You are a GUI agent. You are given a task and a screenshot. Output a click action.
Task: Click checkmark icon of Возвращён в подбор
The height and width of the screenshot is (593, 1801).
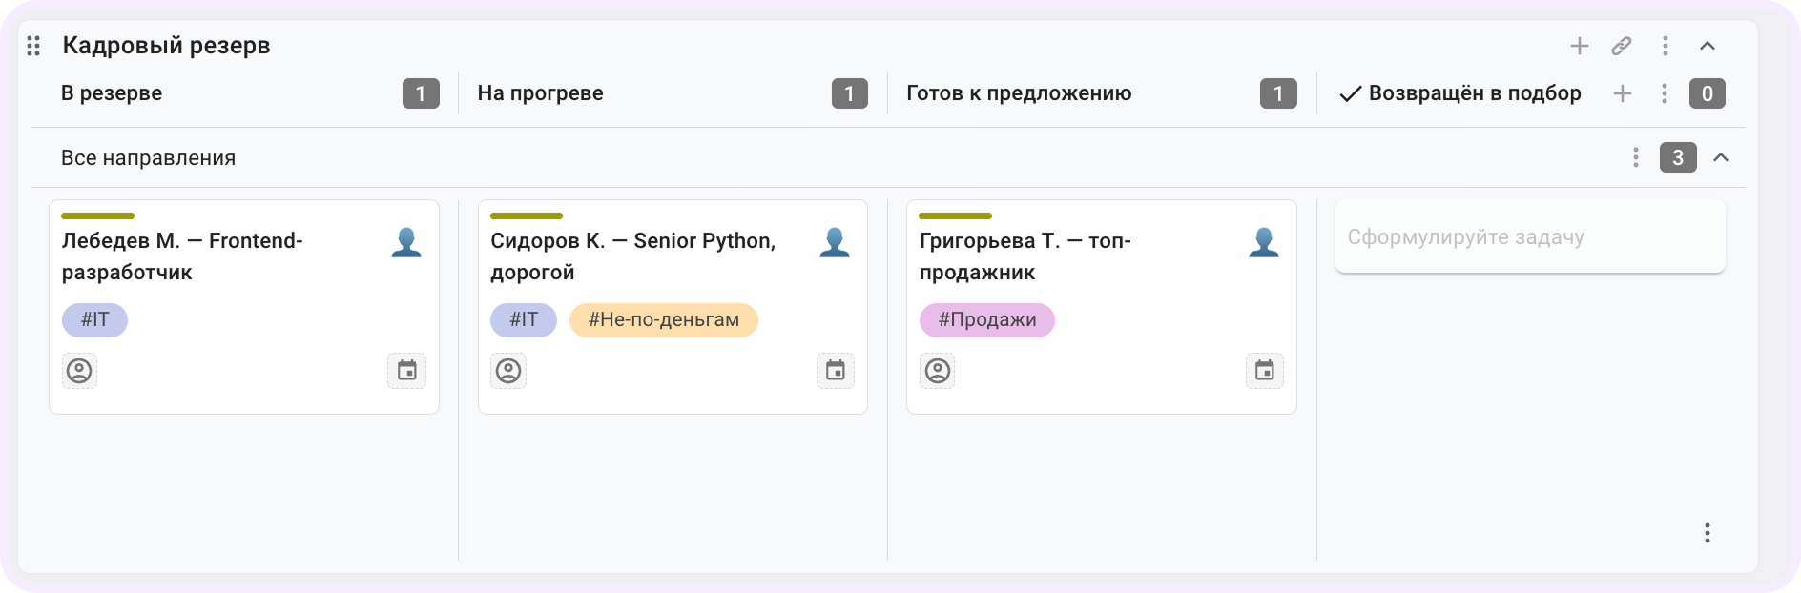[x=1351, y=93]
